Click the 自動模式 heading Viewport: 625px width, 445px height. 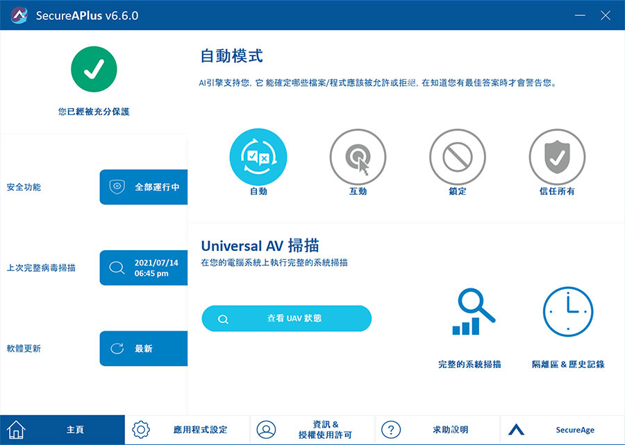coord(231,55)
